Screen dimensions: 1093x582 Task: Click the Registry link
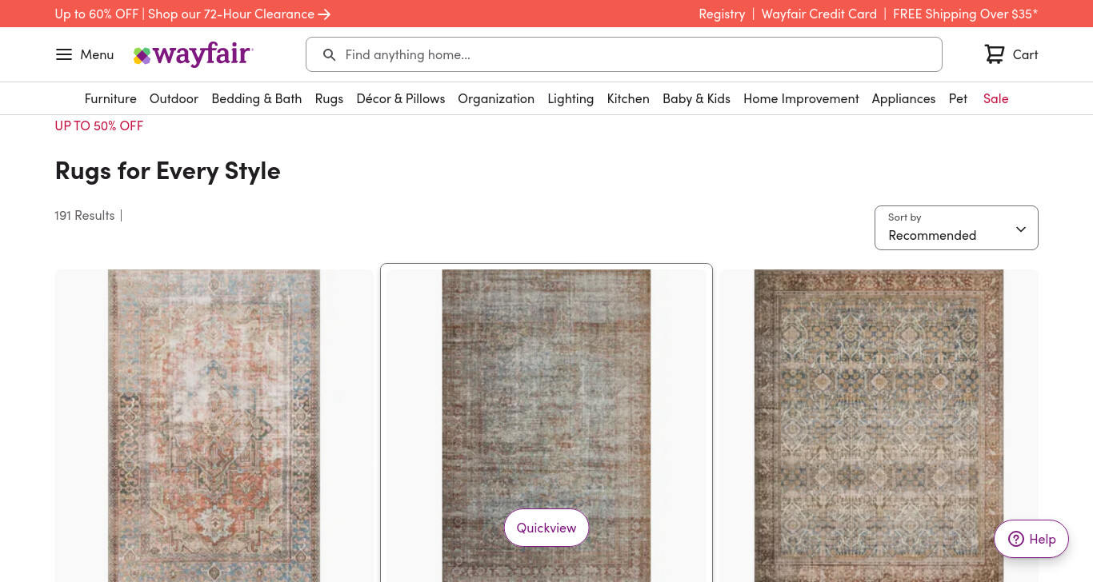[722, 14]
